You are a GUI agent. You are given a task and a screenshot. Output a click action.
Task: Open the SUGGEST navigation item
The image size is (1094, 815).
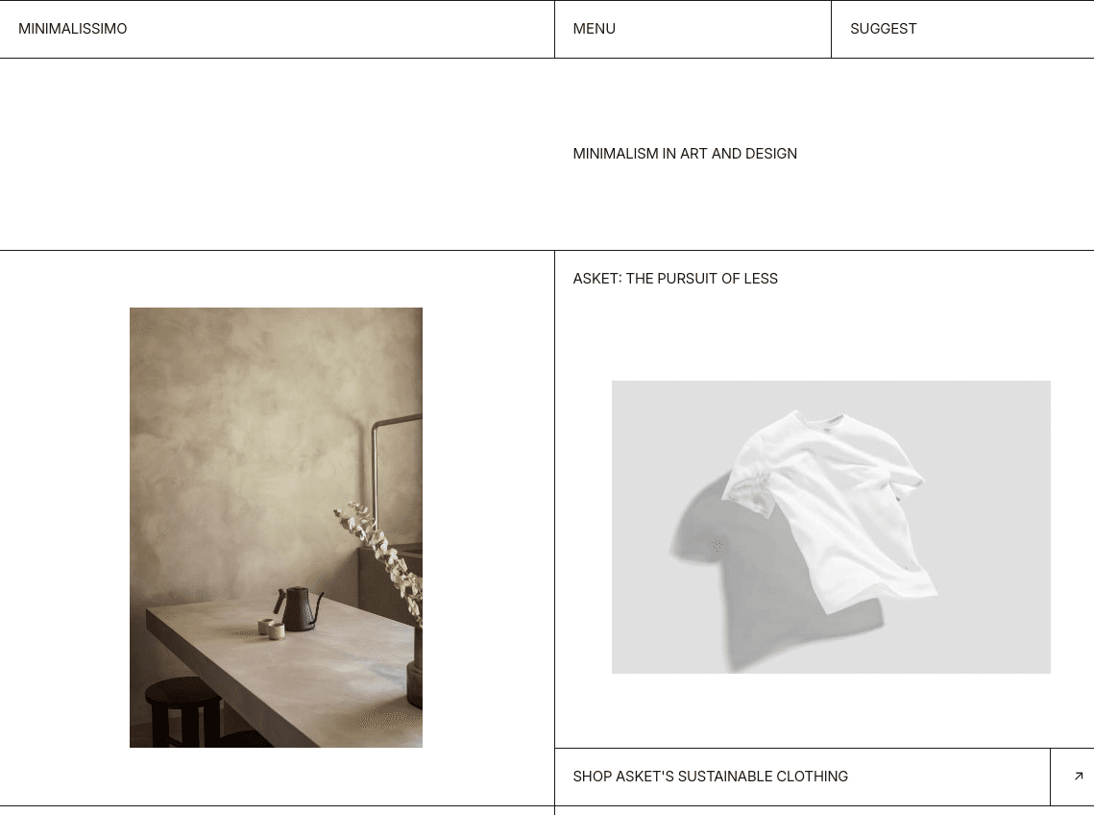coord(884,29)
